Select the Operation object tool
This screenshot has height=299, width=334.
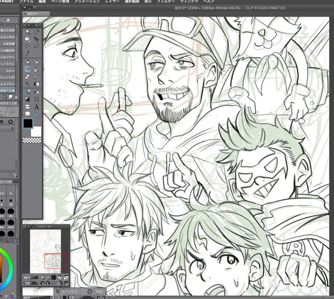pos(28,39)
